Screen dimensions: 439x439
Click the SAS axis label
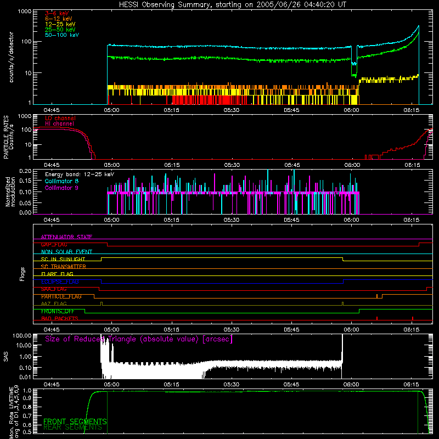5,356
